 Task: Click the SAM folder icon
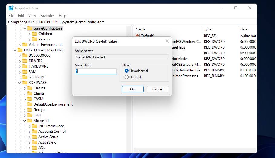click(25, 72)
